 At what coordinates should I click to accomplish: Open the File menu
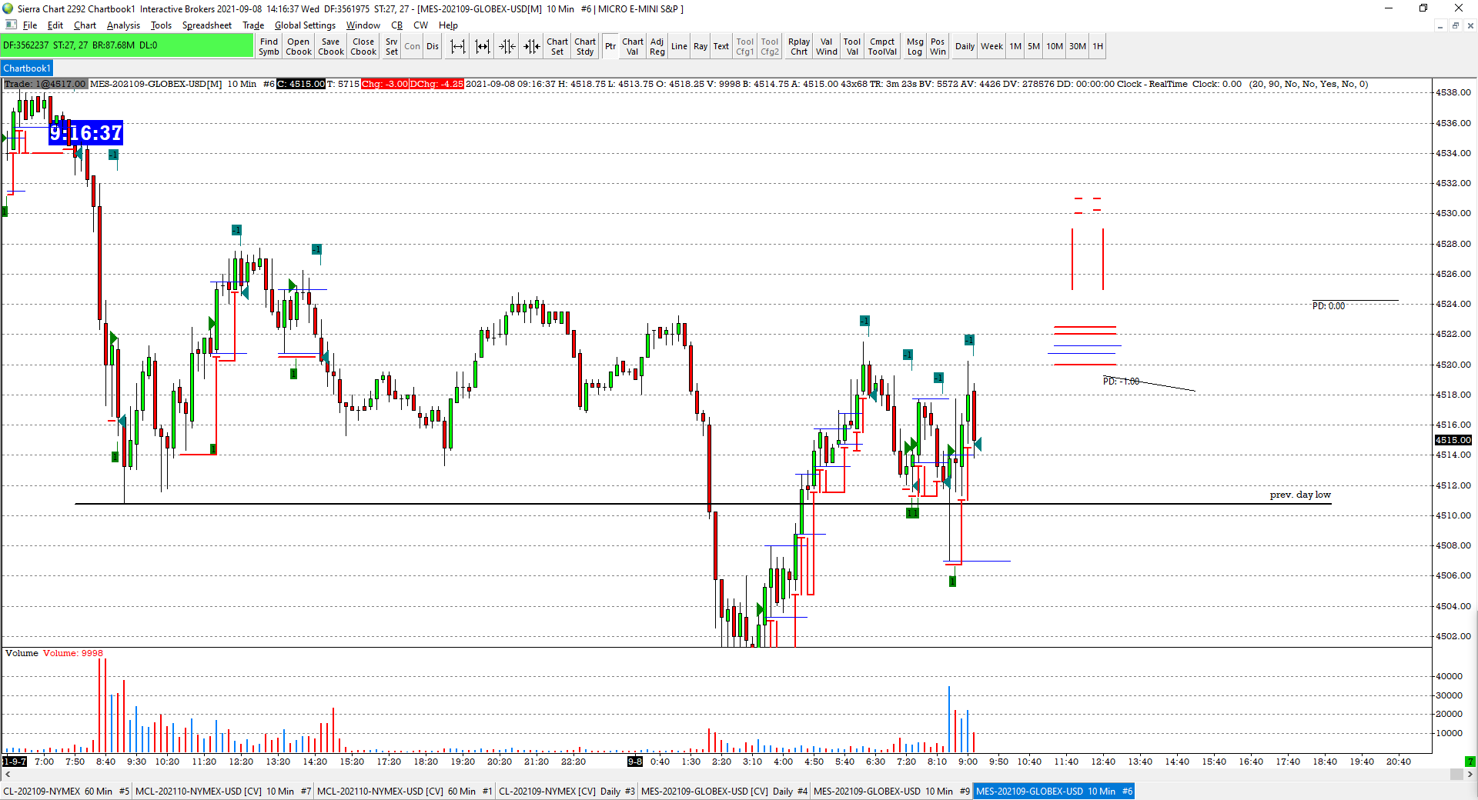(30, 25)
